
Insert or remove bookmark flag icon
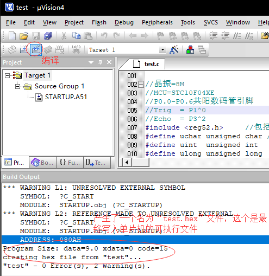click(160, 36)
